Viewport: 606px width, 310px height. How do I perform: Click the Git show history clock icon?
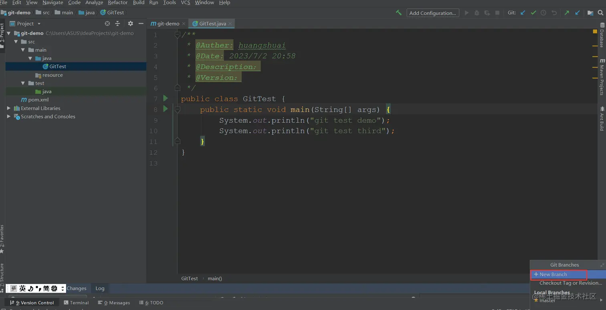pos(543,13)
